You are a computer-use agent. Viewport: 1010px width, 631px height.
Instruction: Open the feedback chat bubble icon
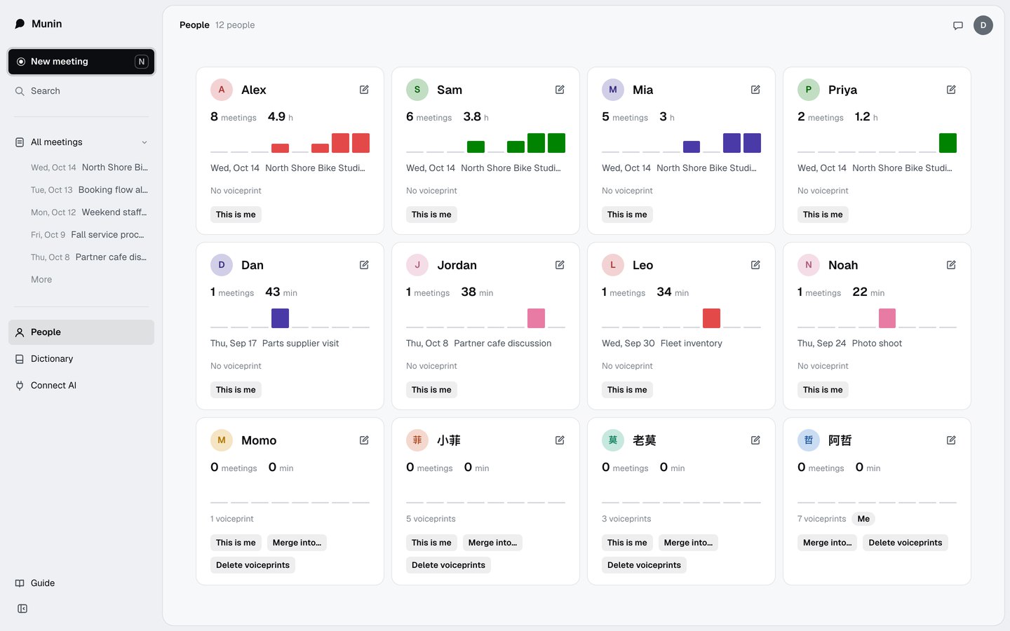point(958,25)
